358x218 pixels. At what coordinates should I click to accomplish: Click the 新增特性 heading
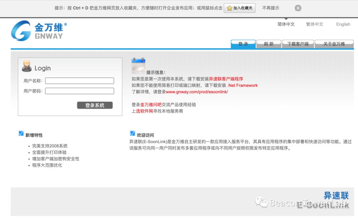point(34,135)
